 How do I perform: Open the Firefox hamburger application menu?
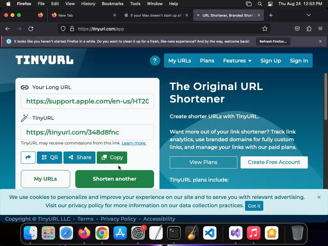click(x=320, y=29)
